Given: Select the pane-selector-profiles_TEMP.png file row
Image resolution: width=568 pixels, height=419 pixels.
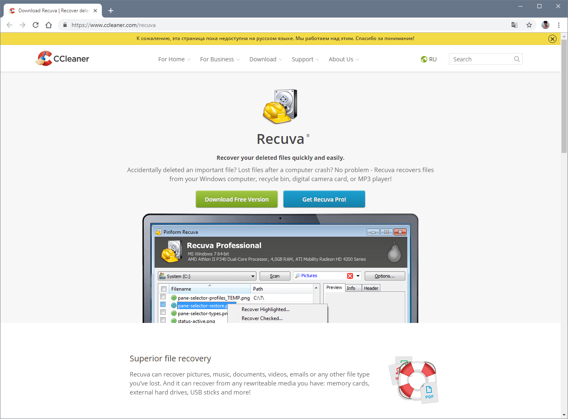Looking at the screenshot, I should point(213,298).
